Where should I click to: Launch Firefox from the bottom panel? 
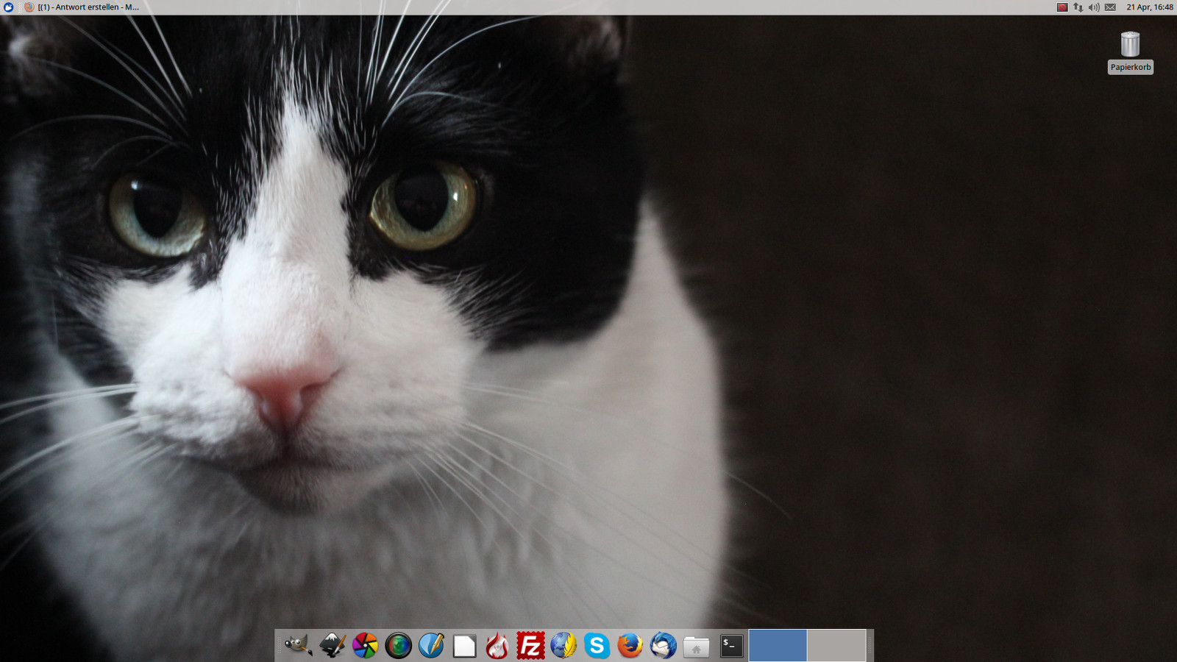630,646
